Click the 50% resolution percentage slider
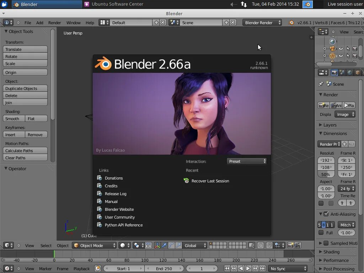The width and height of the screenshot is (364, 273). pyautogui.click(x=326, y=174)
